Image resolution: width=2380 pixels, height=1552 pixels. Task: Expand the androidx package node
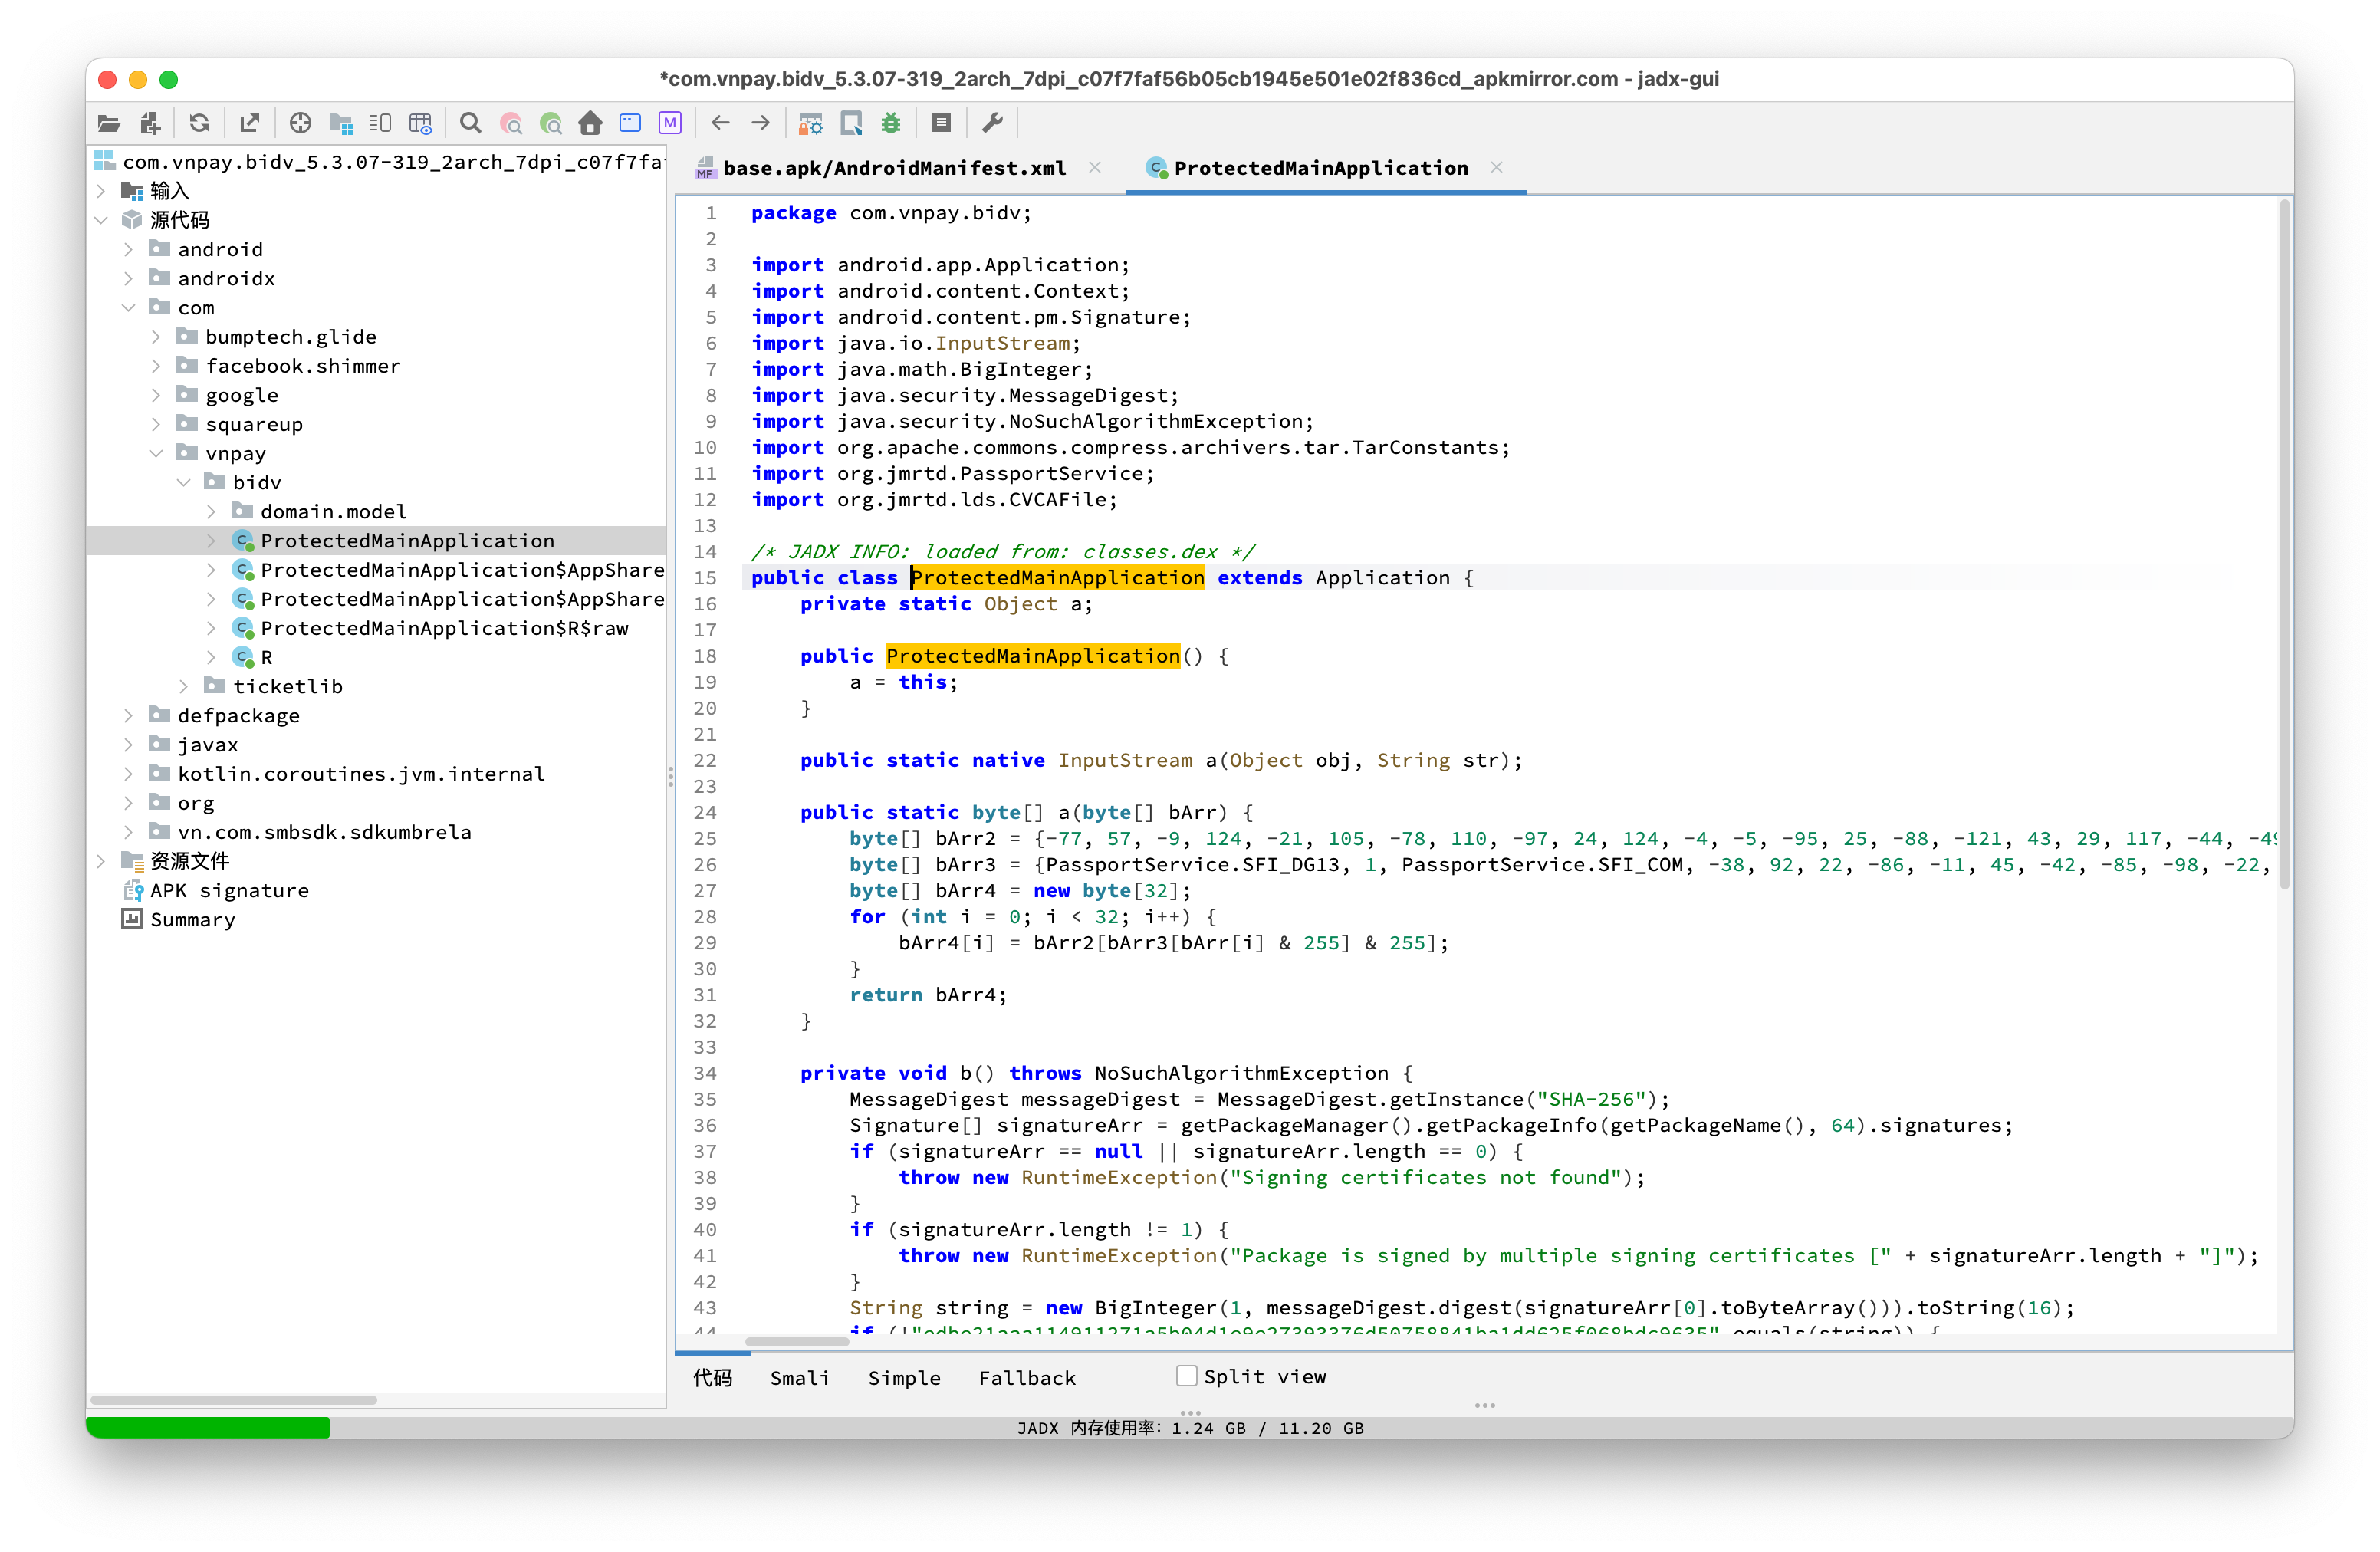pyautogui.click(x=128, y=278)
